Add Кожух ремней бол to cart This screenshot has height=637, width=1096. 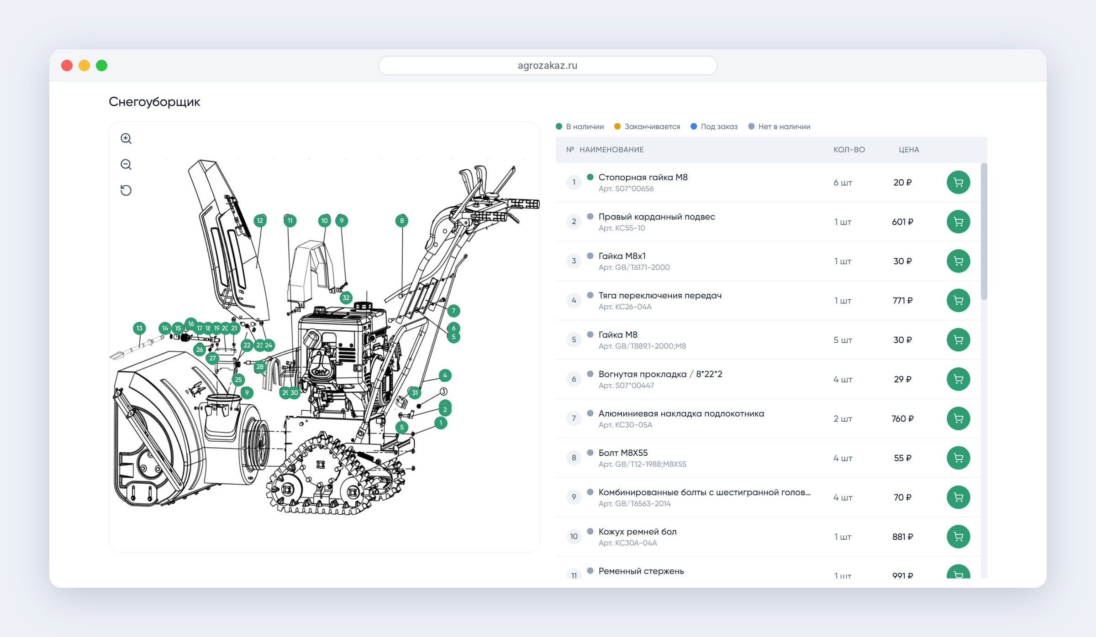958,537
